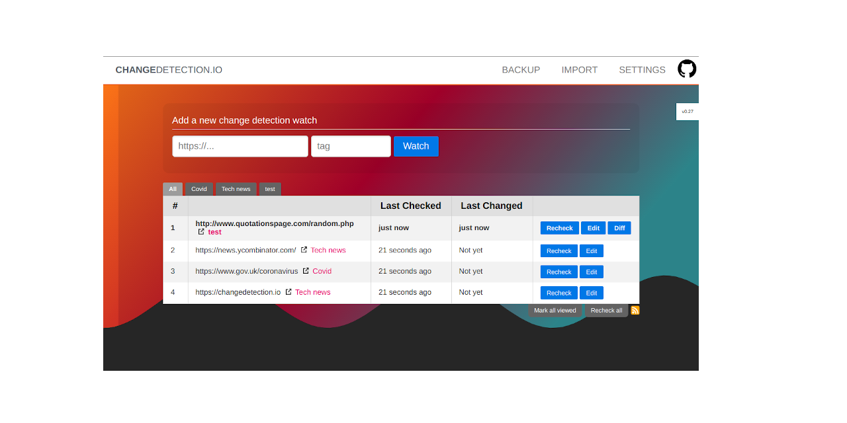
Task: Focus the tag input field
Action: (x=351, y=146)
